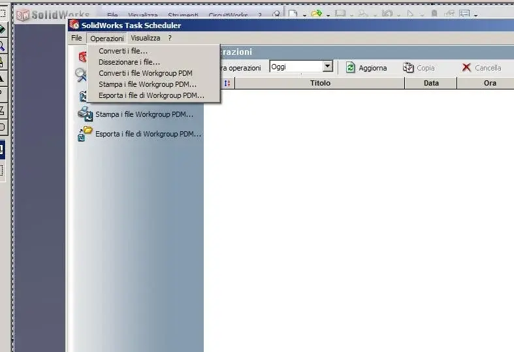514x352 pixels.
Task: Sort by the Titolo column header
Action: 320,83
